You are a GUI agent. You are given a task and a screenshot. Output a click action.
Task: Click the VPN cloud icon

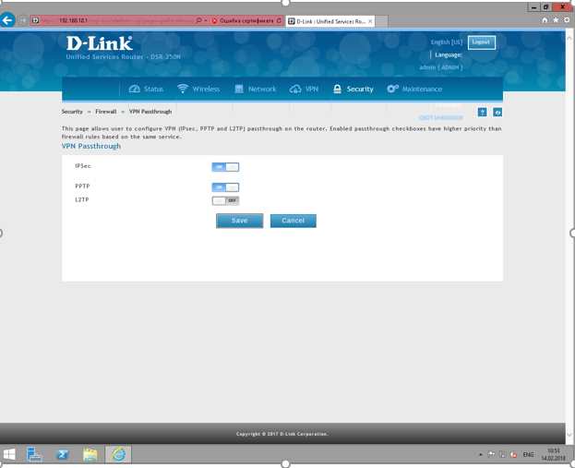[295, 90]
